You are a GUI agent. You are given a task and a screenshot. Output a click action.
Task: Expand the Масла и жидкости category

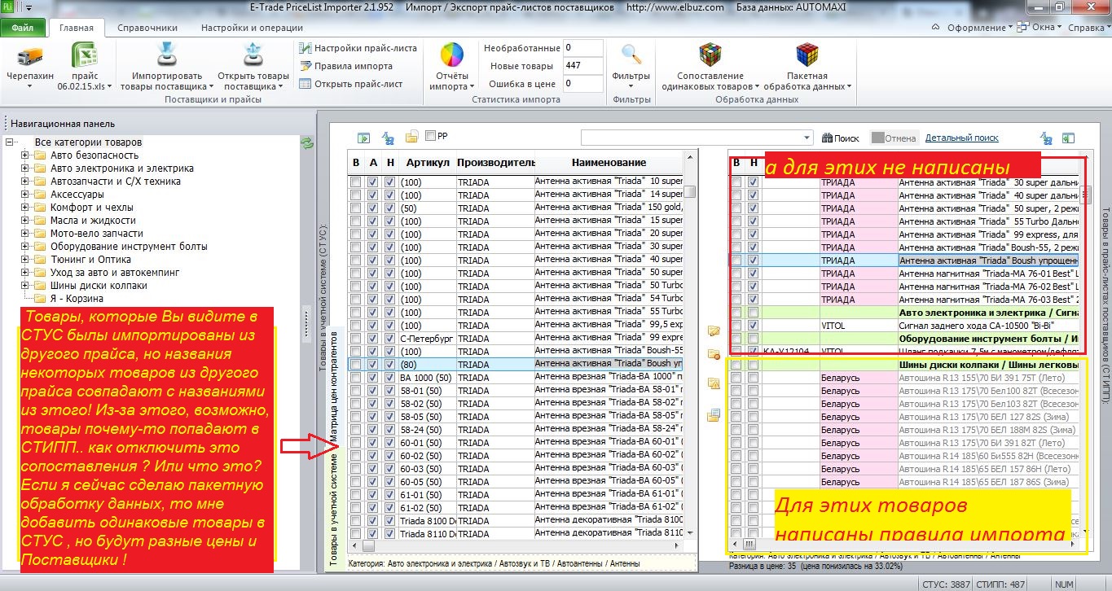click(x=25, y=221)
